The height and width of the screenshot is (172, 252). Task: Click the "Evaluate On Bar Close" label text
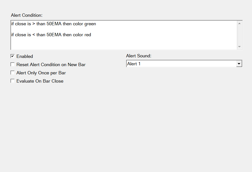pyautogui.click(x=40, y=81)
